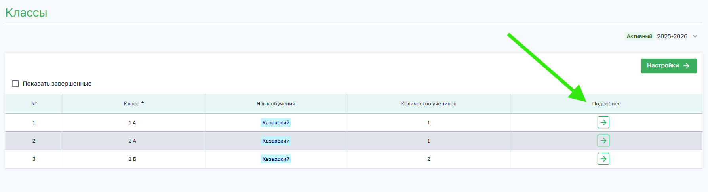This screenshot has height=192, width=708.
Task: Open details arrow for class 1 А
Action: pyautogui.click(x=603, y=122)
